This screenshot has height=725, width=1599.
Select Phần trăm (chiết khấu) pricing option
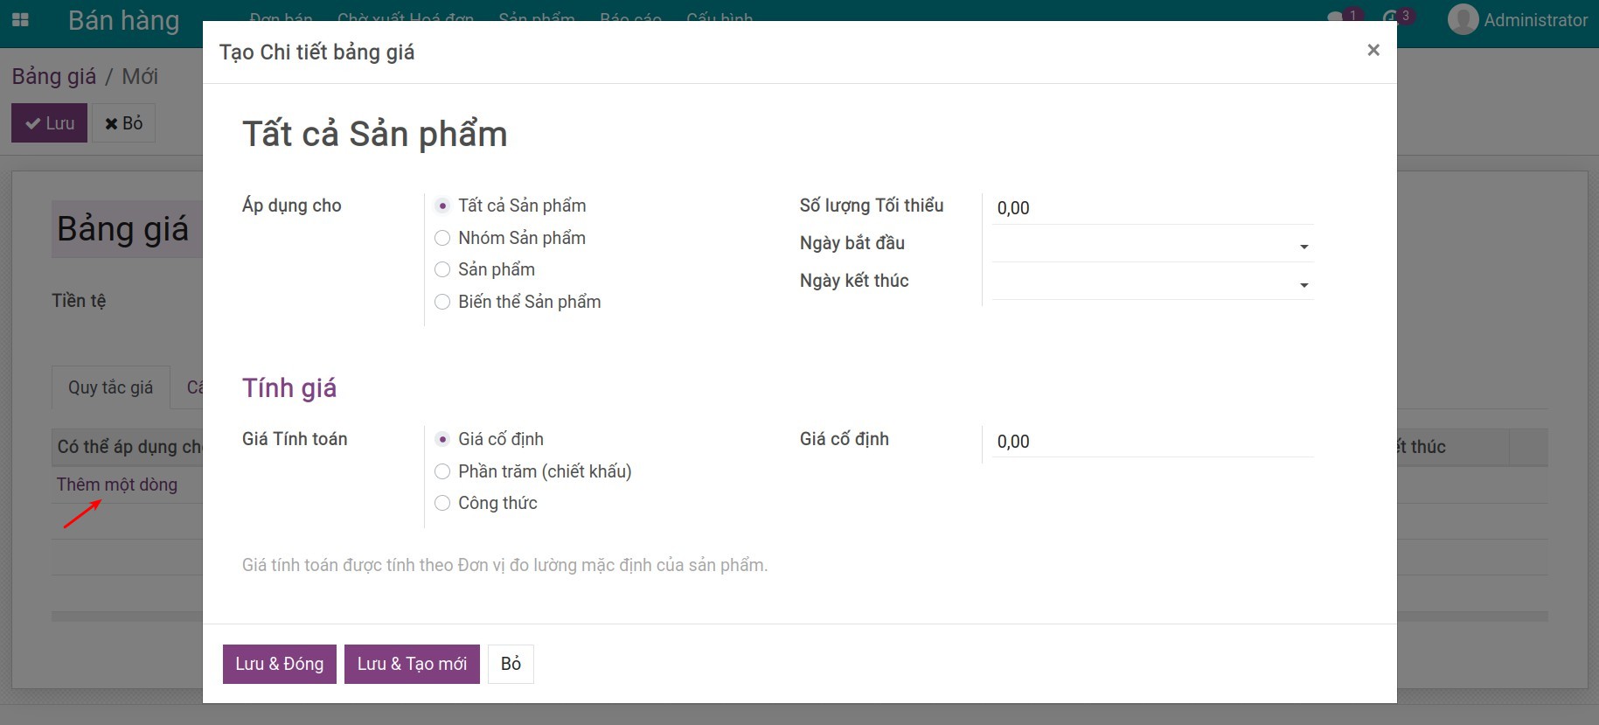[442, 471]
